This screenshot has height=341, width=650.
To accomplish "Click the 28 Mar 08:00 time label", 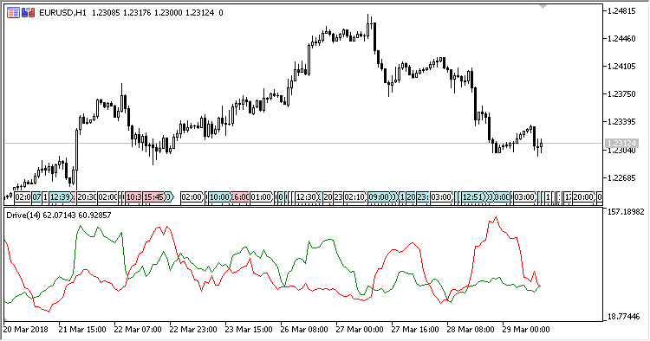I will (471, 330).
